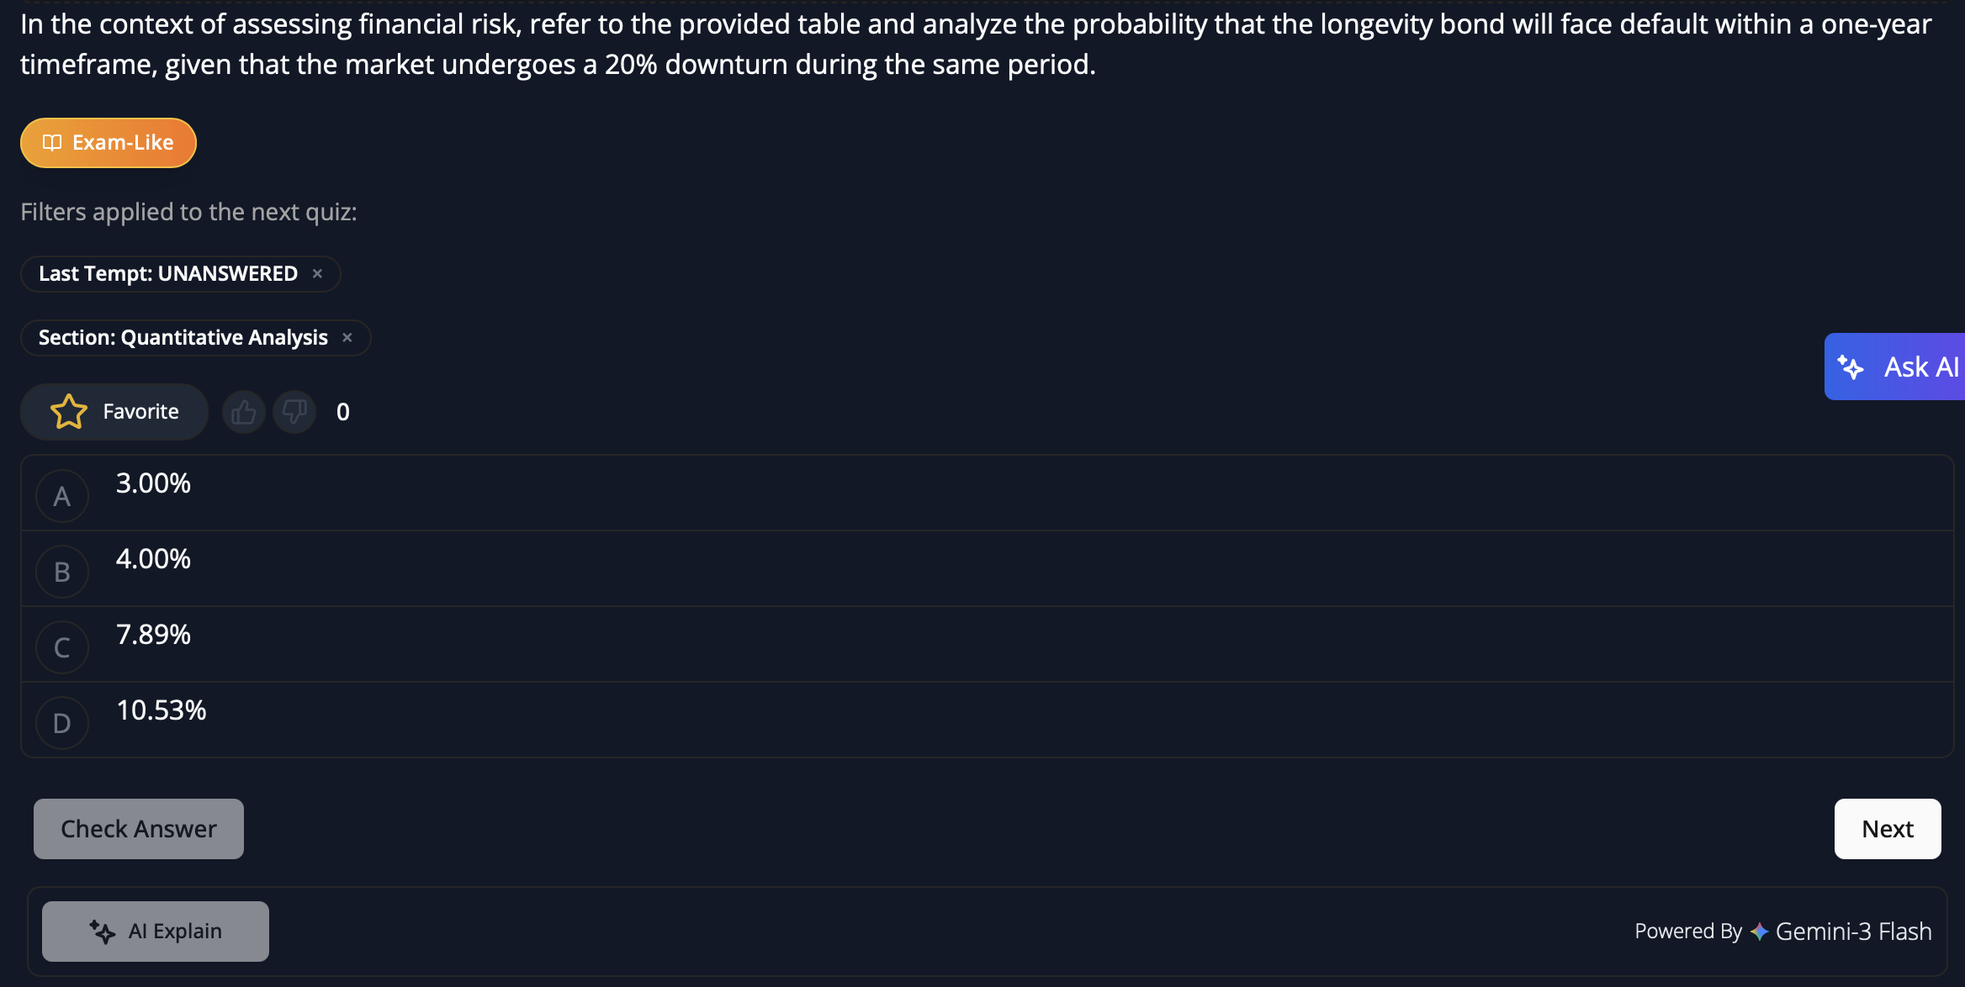1965x987 pixels.
Task: Click the 10.53% answer text
Action: click(162, 710)
